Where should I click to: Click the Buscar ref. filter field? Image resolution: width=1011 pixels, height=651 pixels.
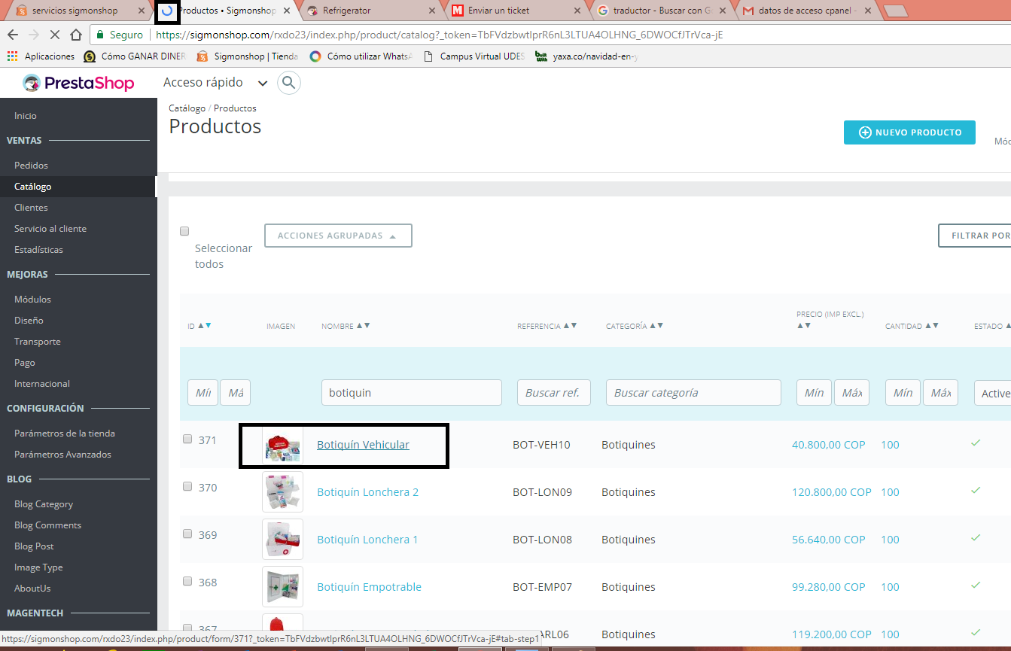[x=554, y=393]
